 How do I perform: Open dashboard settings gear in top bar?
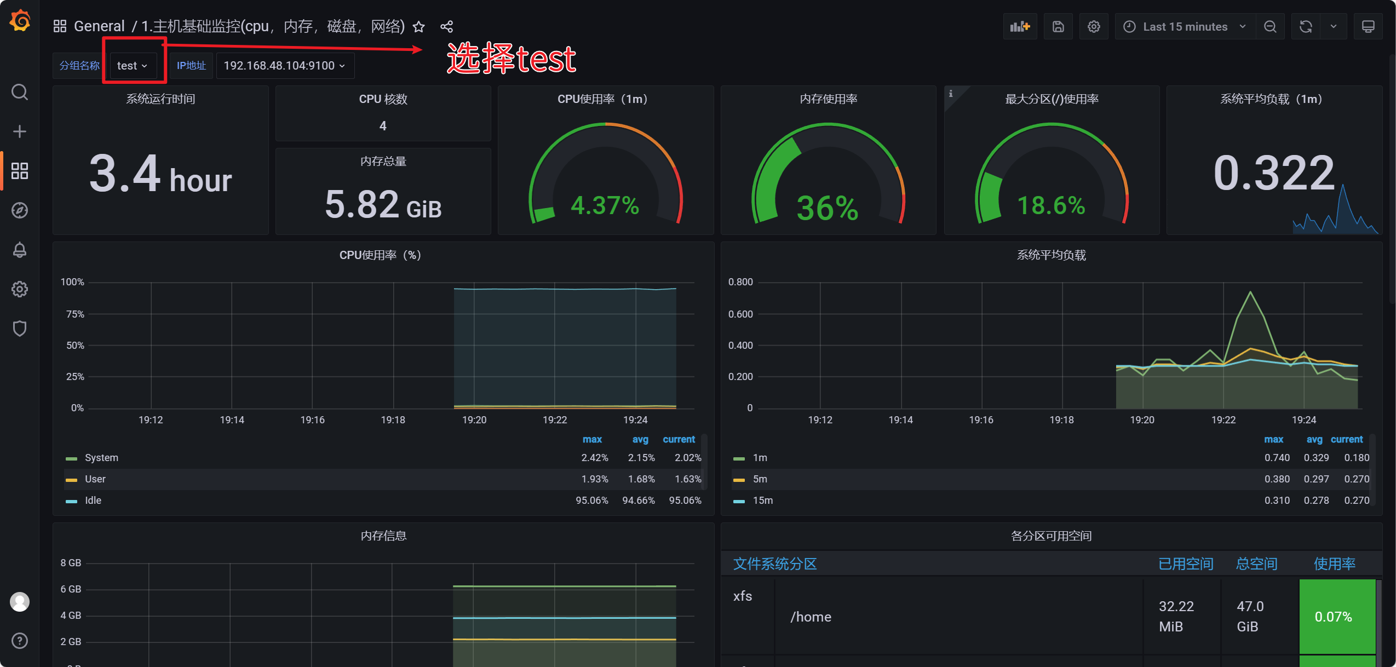click(1094, 27)
